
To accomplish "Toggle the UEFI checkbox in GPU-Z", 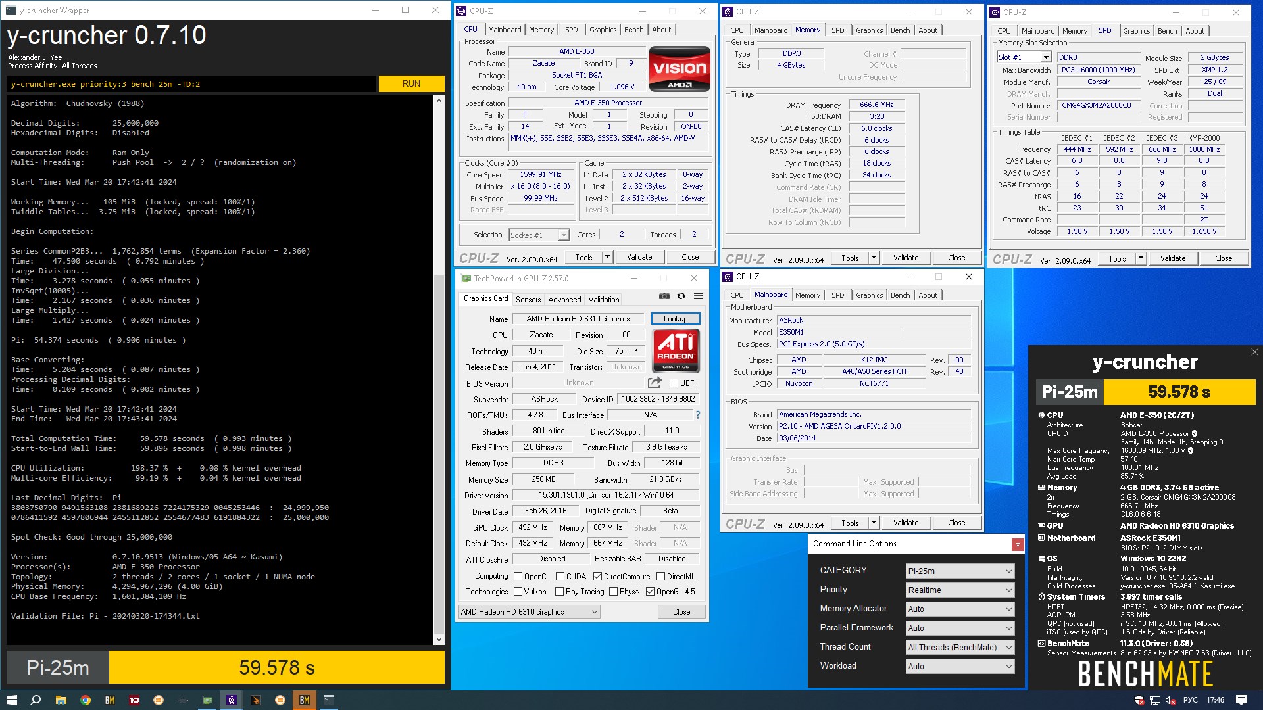I will [x=674, y=383].
